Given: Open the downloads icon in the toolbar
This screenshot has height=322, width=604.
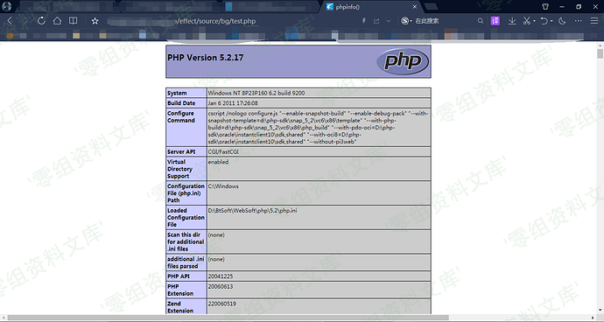Looking at the screenshot, I should (512, 21).
